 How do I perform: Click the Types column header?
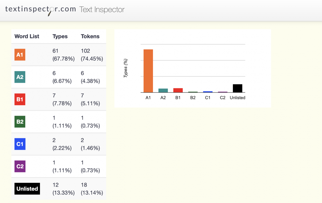pos(60,37)
